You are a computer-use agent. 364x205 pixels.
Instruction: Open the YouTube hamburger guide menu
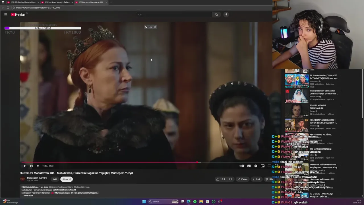pos(5,15)
